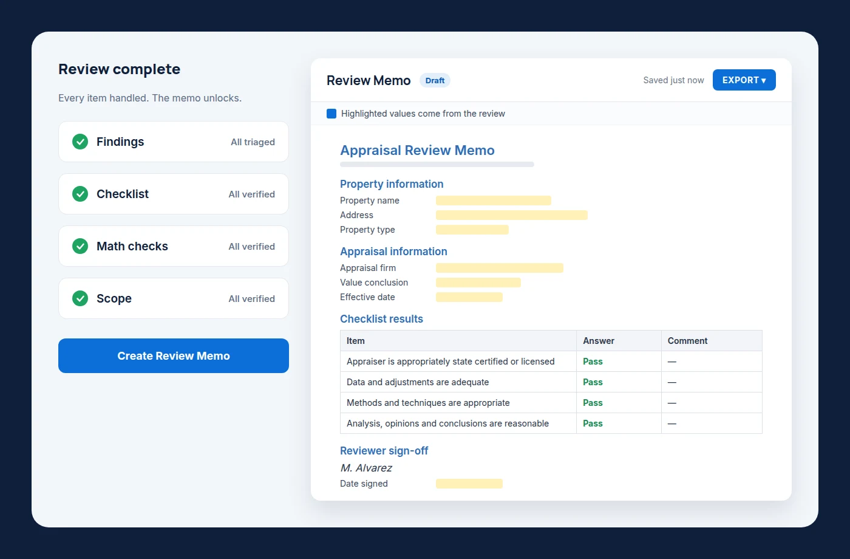Open the Export dropdown
The image size is (850, 559).
click(744, 80)
